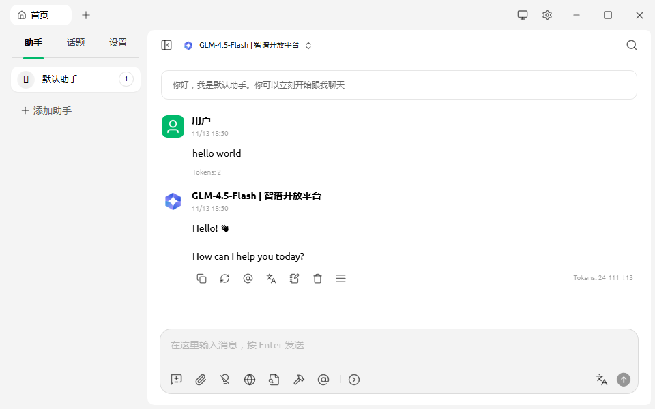This screenshot has width=655, height=409.
Task: Open MCP tools with the hammer icon
Action: tap(299, 380)
